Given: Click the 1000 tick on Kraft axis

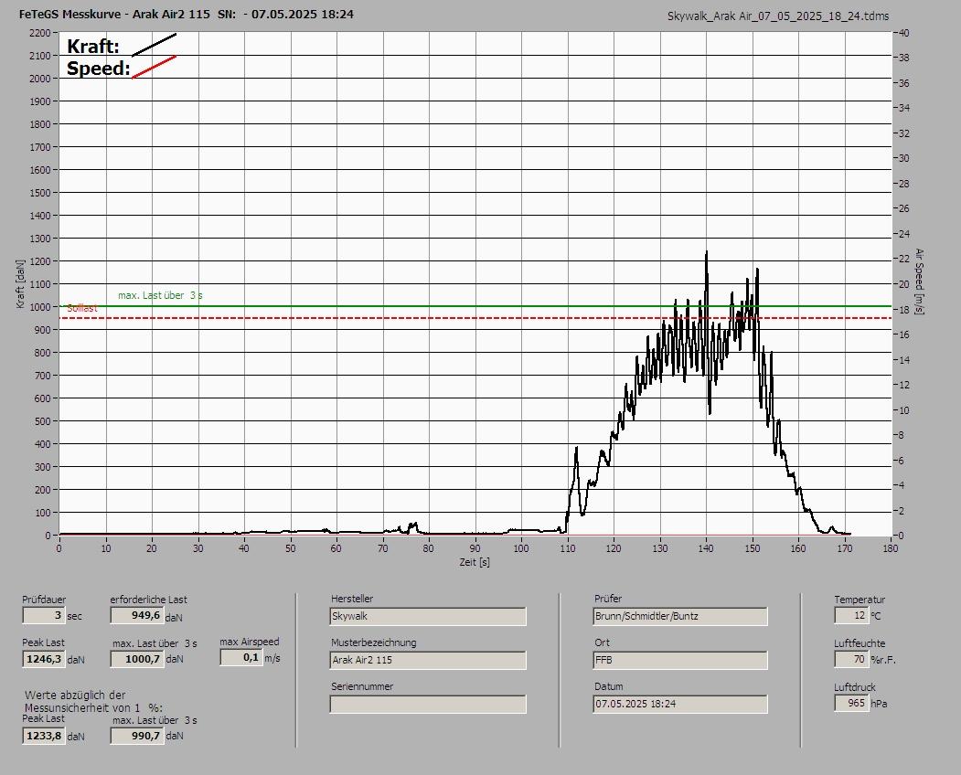Looking at the screenshot, I should 40,307.
